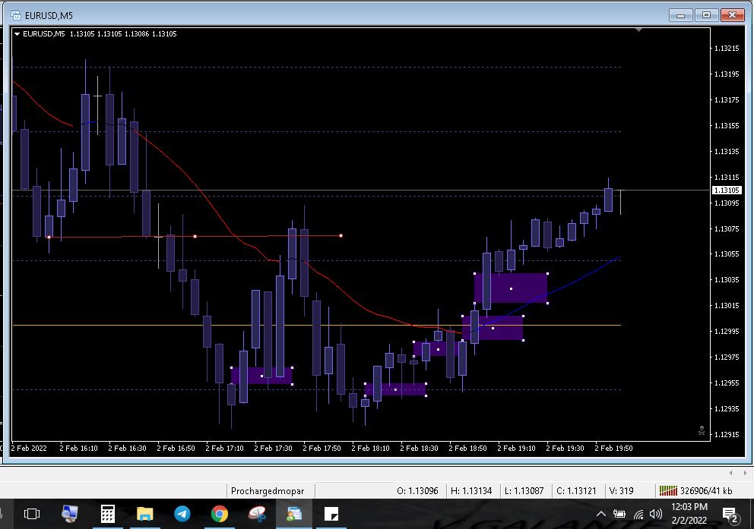
Task: Click the L: 1.13087 low value
Action: [x=524, y=490]
